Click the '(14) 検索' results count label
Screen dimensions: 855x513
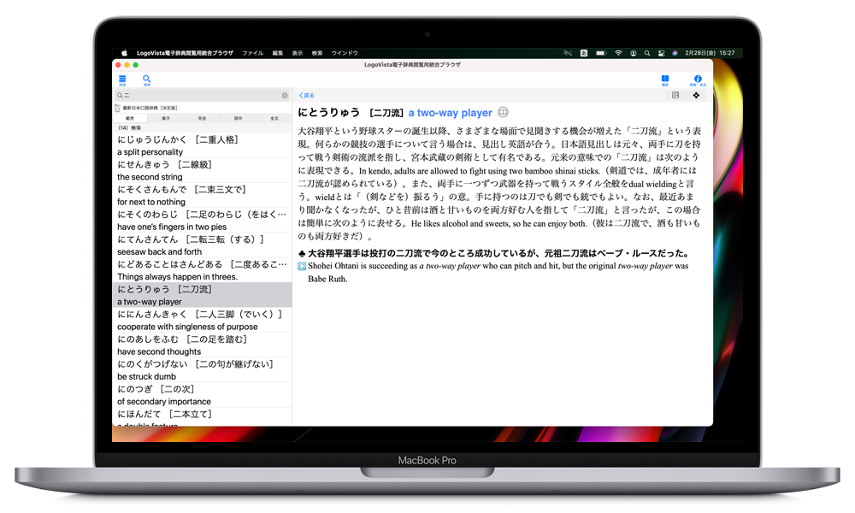[129, 127]
